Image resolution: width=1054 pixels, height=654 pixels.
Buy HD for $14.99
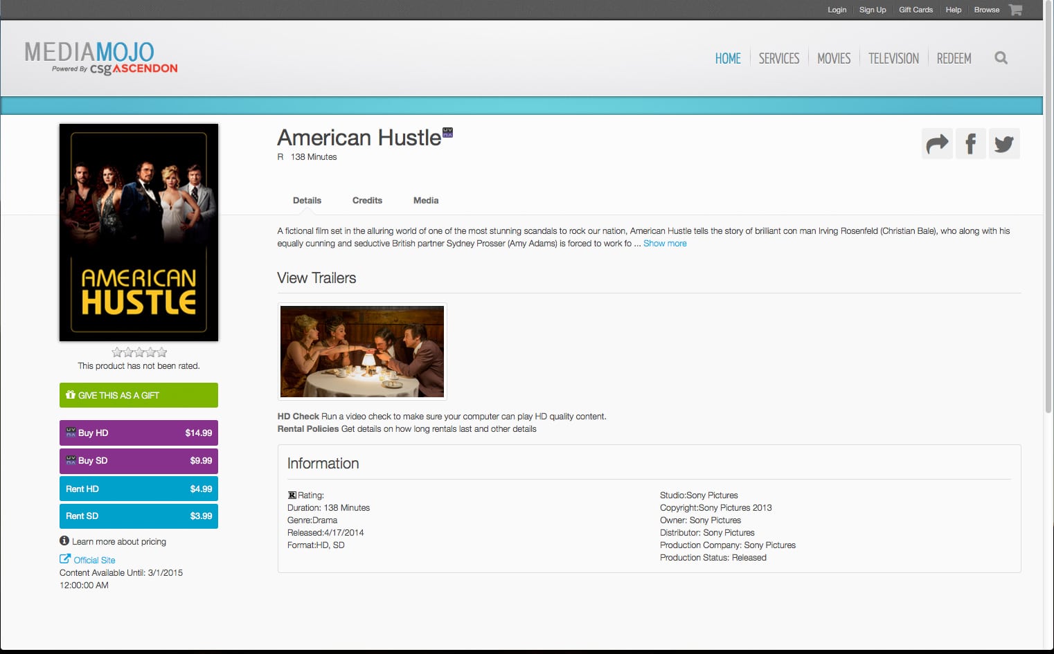(139, 433)
